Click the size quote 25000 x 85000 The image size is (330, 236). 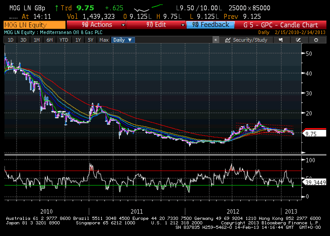pos(249,8)
